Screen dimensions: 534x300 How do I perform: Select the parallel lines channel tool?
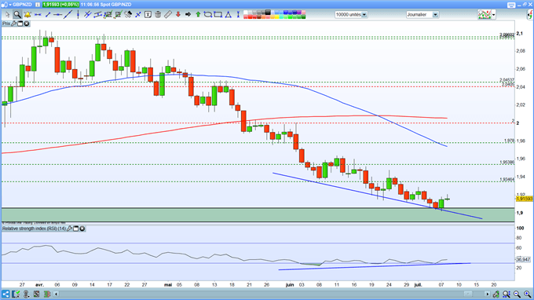pos(87,15)
